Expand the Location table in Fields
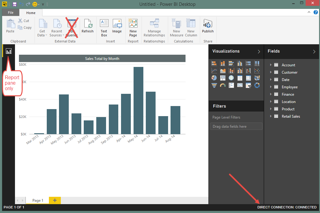 pyautogui.click(x=271, y=101)
